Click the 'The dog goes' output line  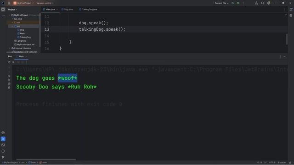pos(47,78)
